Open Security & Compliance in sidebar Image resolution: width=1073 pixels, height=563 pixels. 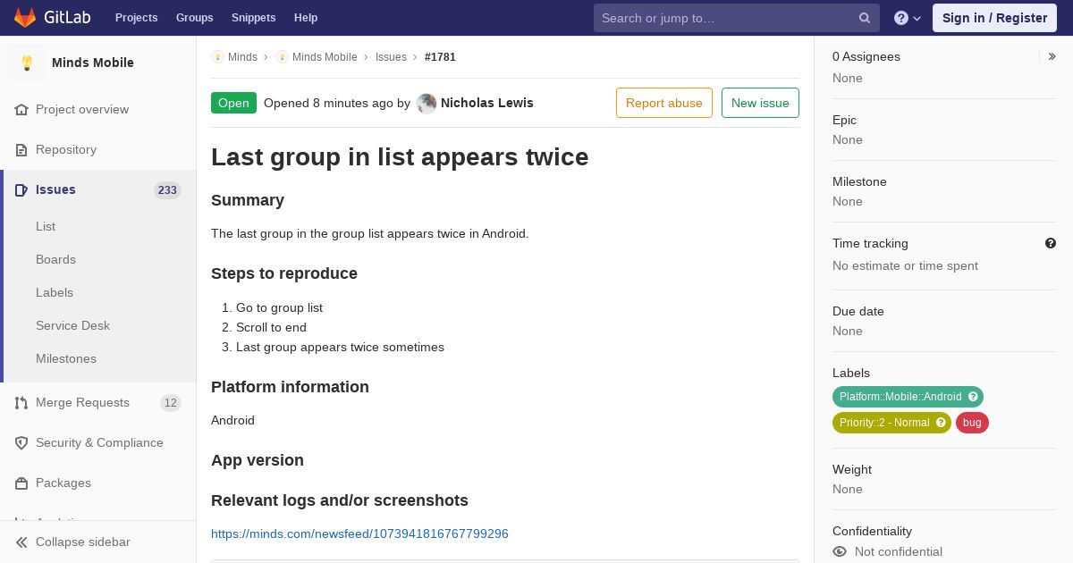(98, 442)
